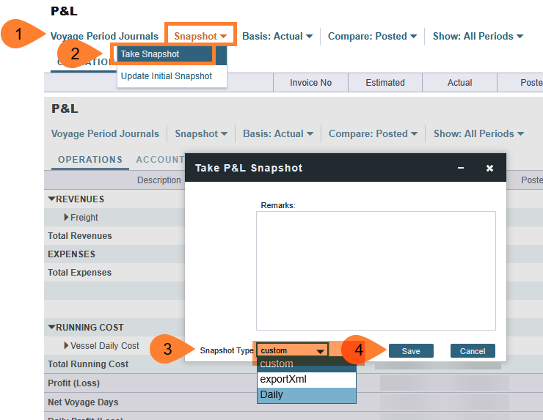Open the highlighted Snapshot dropdown menu
Screen dimensions: 543x420
[200, 36]
